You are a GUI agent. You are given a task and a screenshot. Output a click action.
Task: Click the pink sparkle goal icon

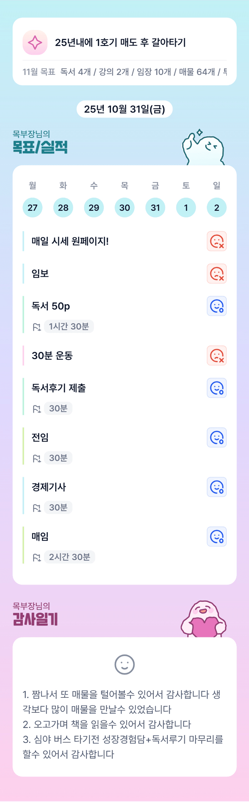pyautogui.click(x=35, y=42)
